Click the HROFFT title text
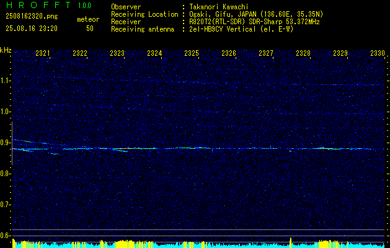This screenshot has height=248, width=390. (38, 5)
